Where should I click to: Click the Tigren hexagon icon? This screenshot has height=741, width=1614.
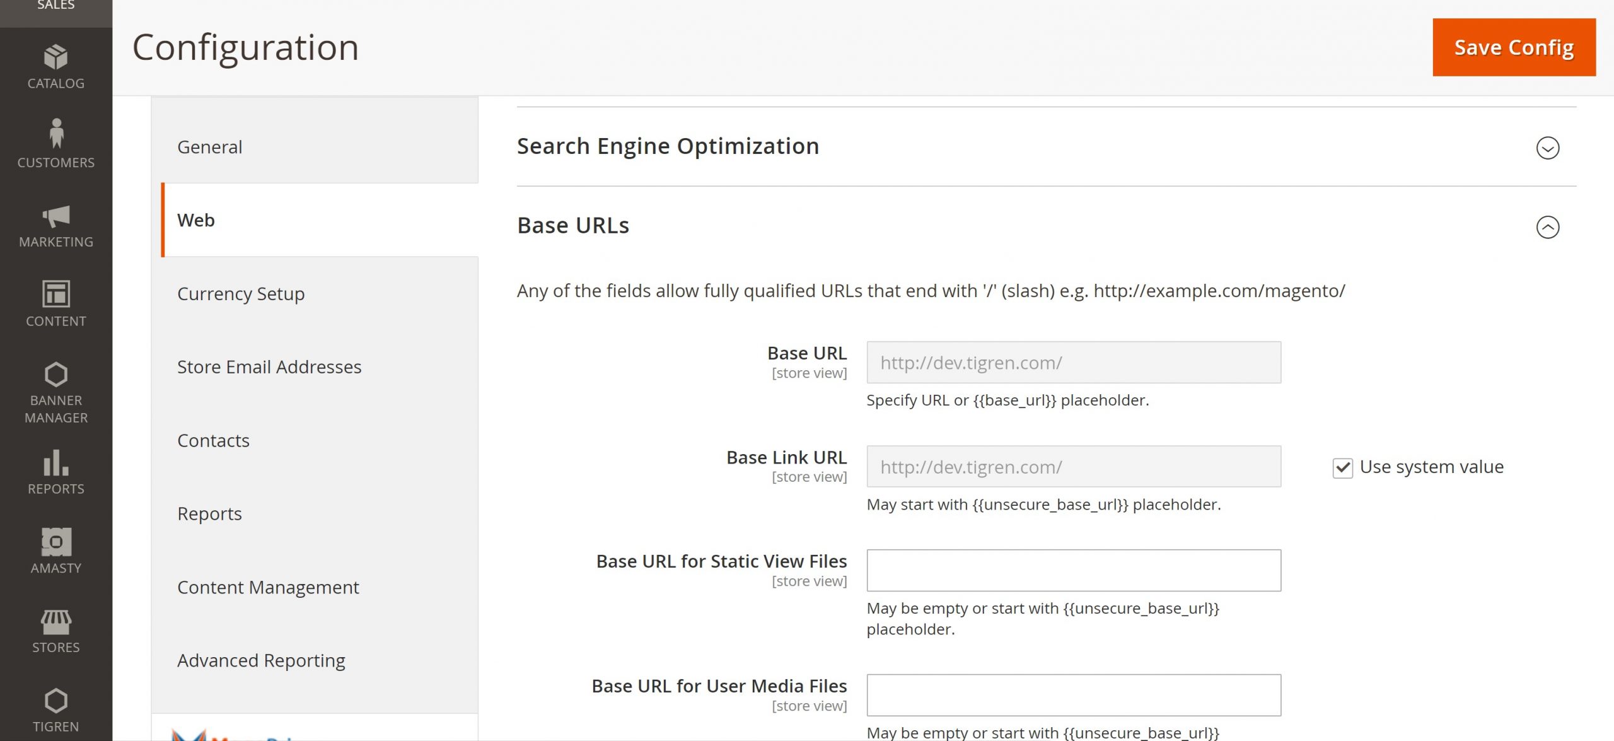55,701
